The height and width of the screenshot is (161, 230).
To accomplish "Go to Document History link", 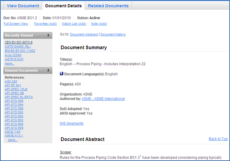I will 113,34.
